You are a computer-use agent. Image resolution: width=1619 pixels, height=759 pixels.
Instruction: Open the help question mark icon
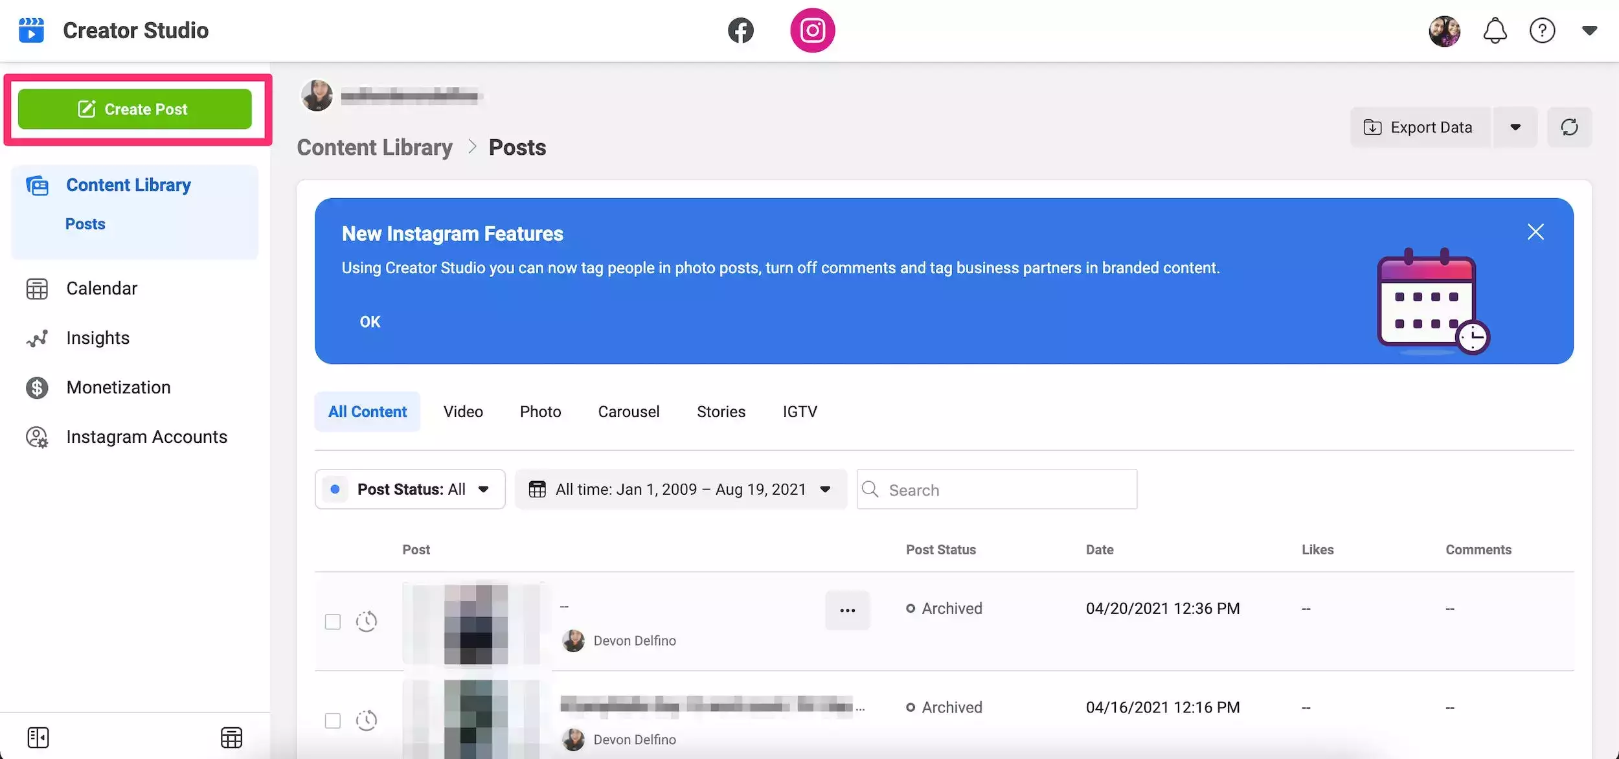[1542, 30]
